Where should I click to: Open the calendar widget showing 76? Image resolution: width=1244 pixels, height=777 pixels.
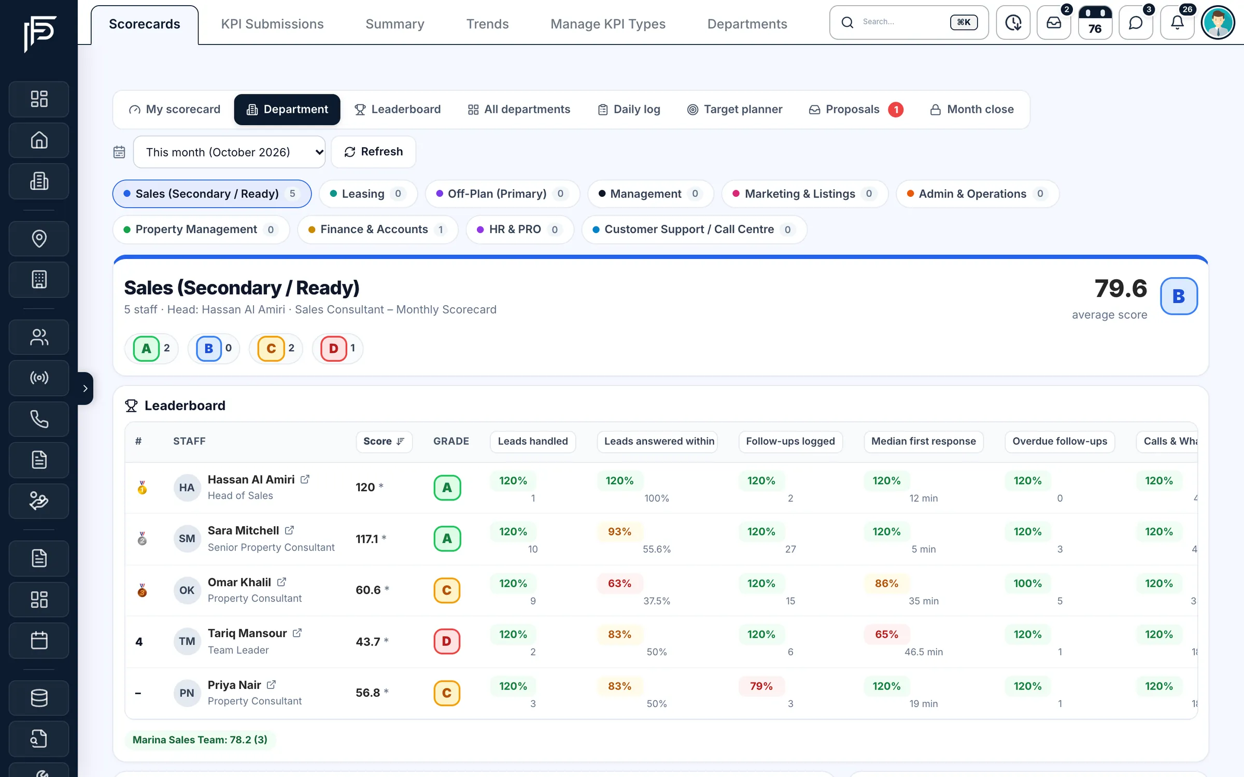(x=1095, y=22)
